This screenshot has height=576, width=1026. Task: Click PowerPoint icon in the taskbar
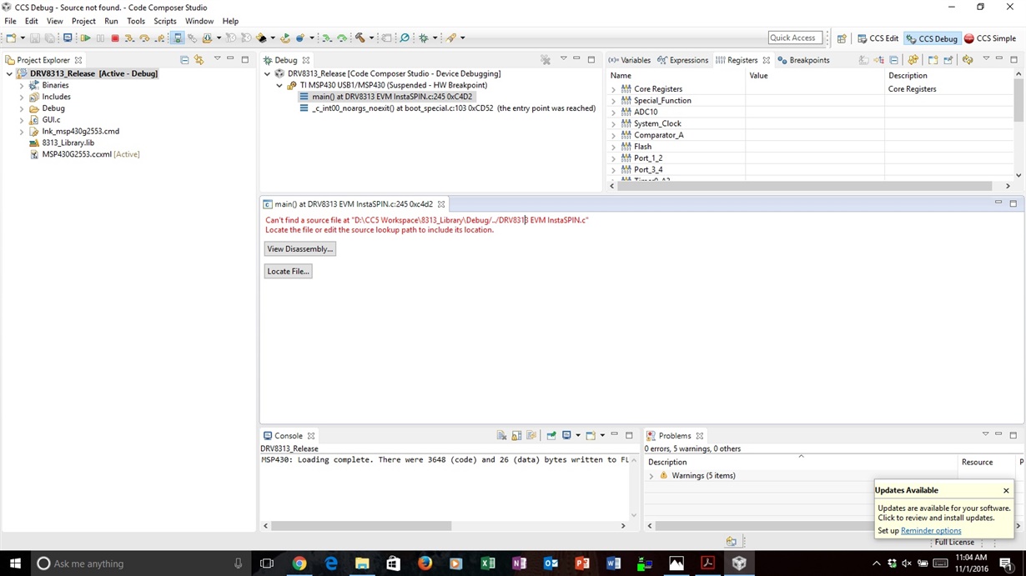582,563
